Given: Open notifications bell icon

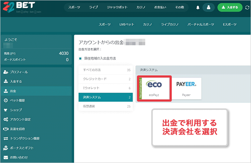Looking at the screenshot, I should click(x=198, y=8).
